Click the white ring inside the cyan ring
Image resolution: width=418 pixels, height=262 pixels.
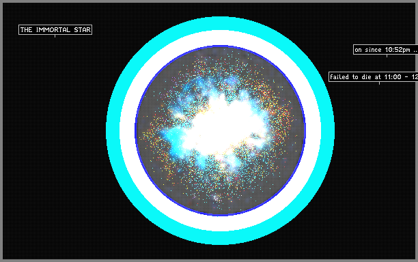click(x=220, y=38)
